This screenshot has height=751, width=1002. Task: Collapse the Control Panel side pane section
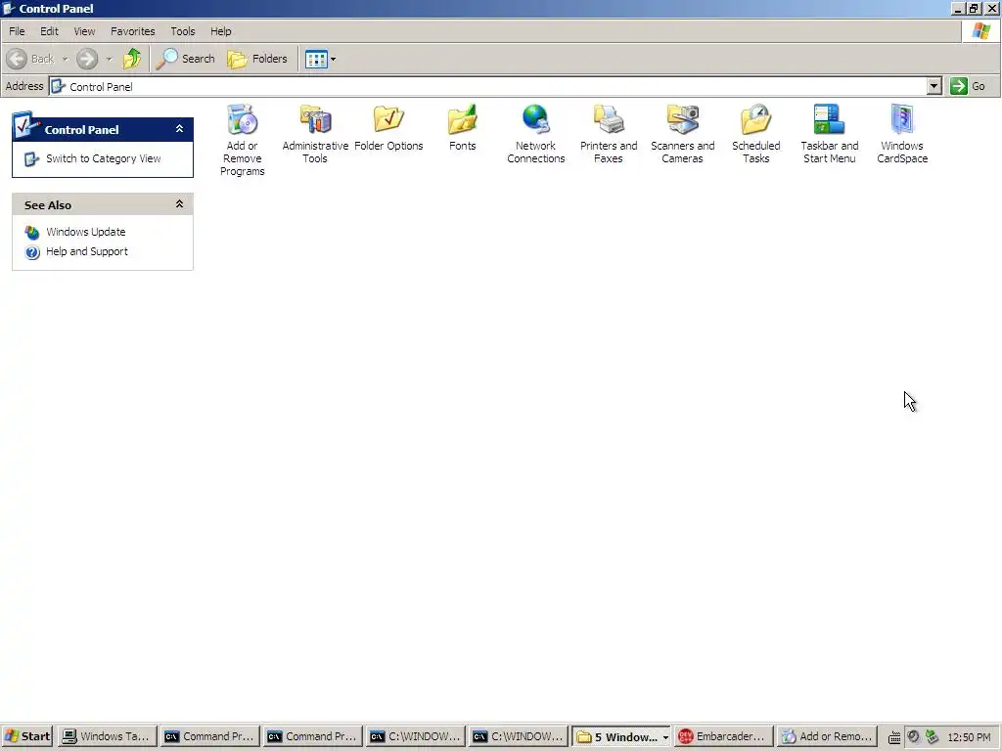coord(180,129)
